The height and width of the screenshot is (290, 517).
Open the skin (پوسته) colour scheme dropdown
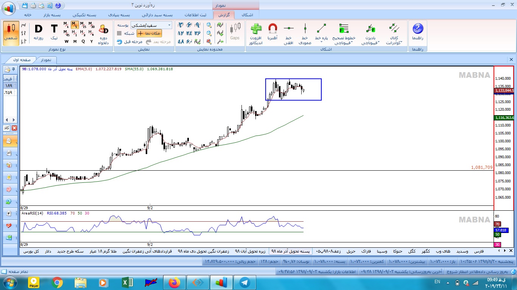point(151,25)
